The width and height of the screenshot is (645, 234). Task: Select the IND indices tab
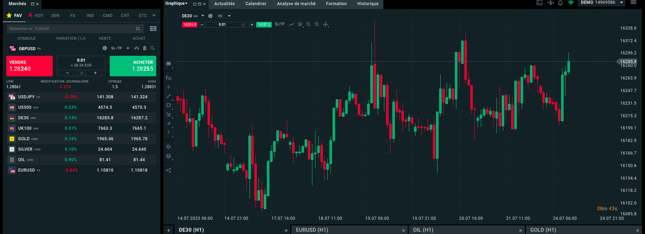coord(90,15)
